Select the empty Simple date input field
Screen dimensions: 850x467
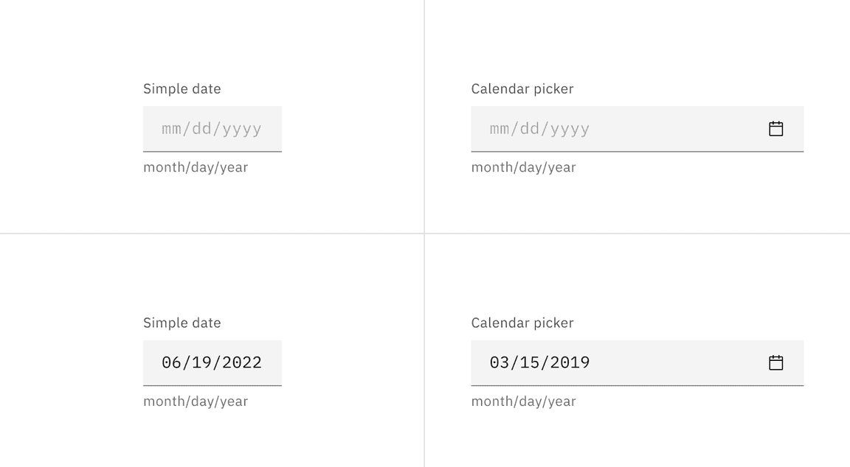point(212,129)
